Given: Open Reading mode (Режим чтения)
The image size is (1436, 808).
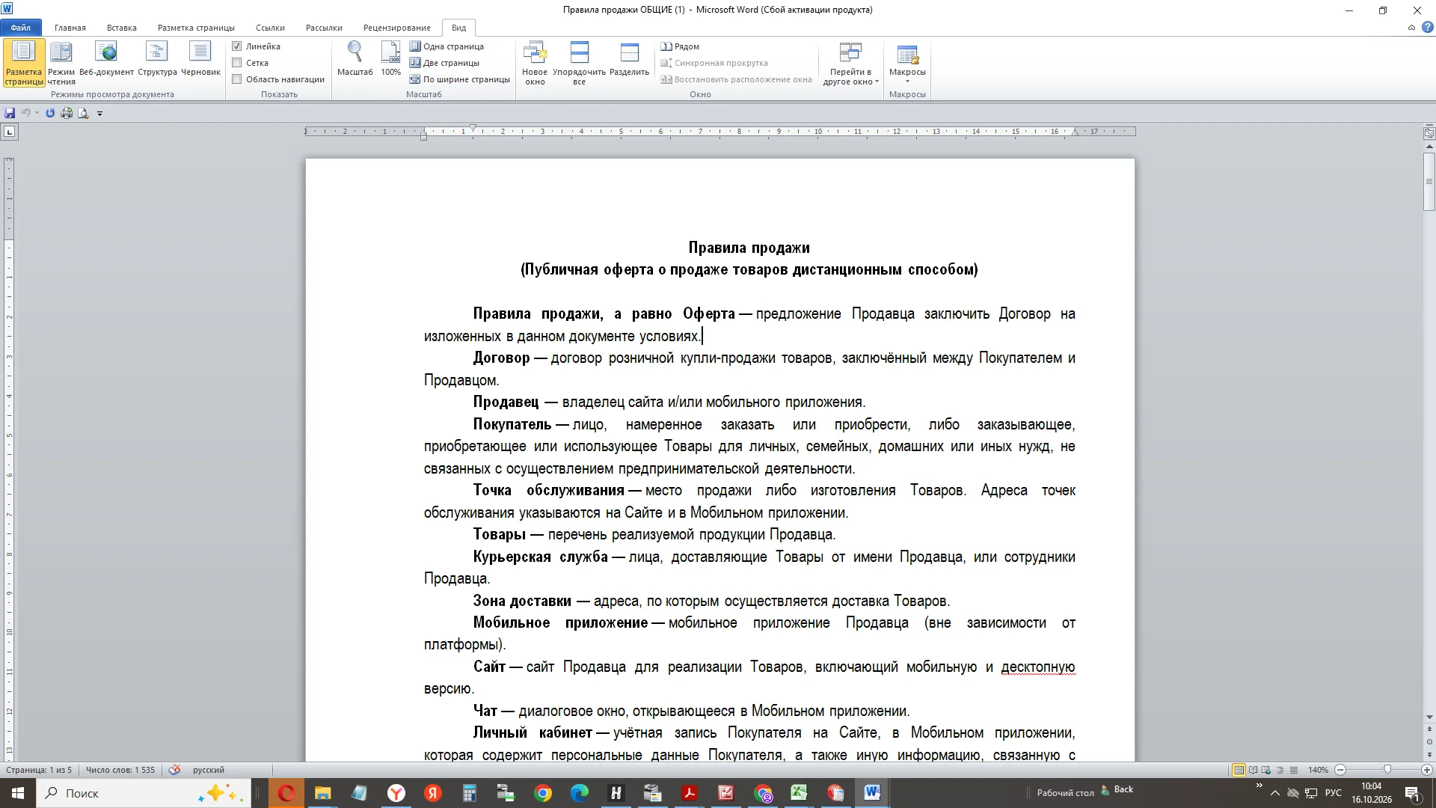Looking at the screenshot, I should click(x=61, y=63).
